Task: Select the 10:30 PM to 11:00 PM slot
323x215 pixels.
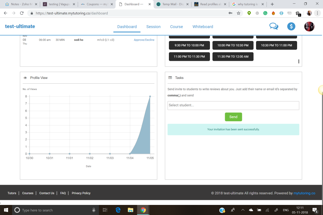Action: click(276, 45)
